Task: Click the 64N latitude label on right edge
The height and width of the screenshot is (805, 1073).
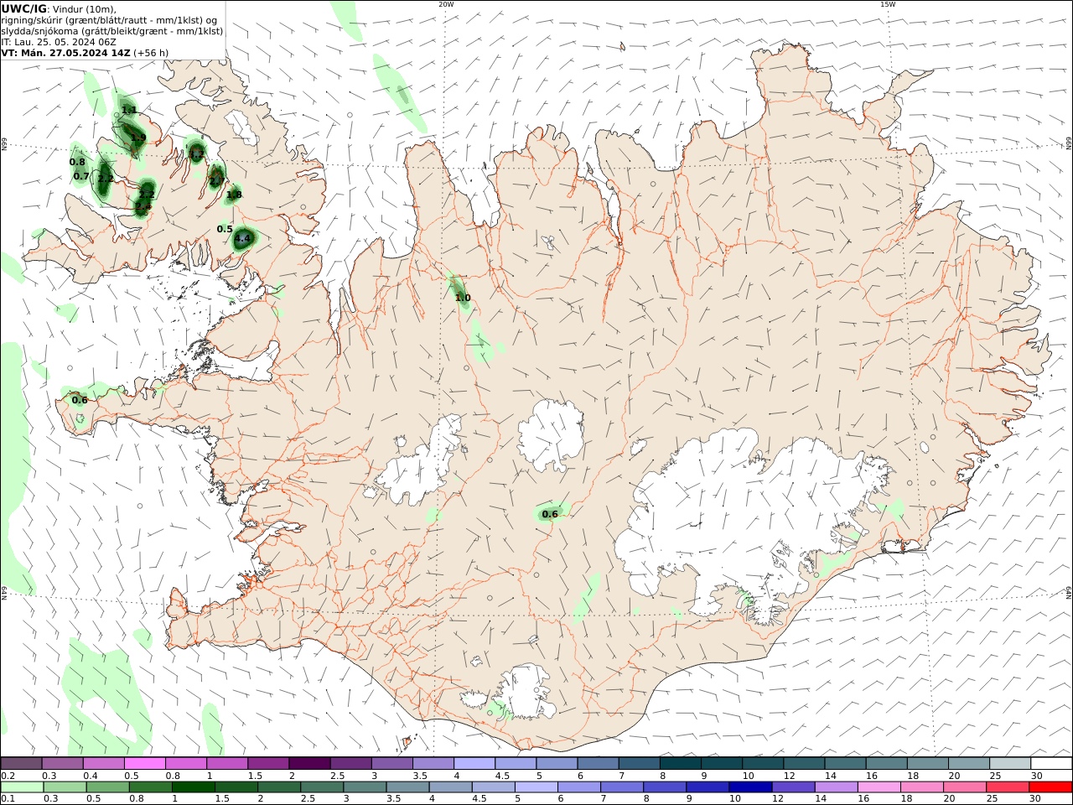Action: (x=1069, y=592)
